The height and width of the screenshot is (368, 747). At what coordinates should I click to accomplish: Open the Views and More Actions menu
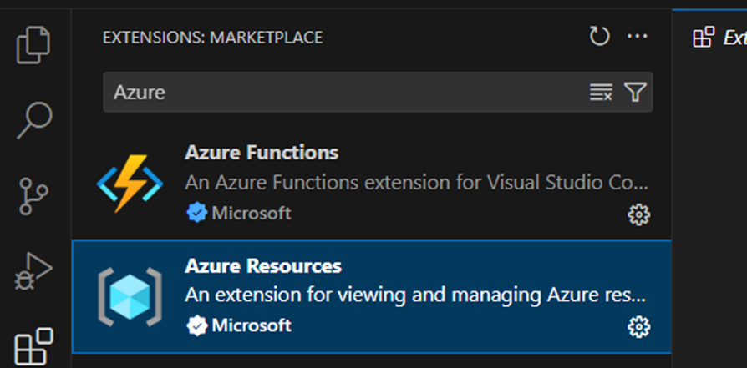[x=638, y=37]
